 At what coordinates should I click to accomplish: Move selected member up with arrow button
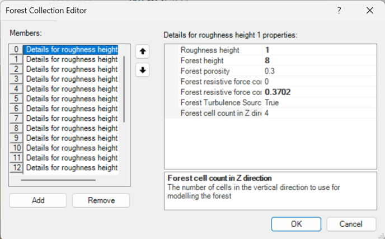pos(143,51)
